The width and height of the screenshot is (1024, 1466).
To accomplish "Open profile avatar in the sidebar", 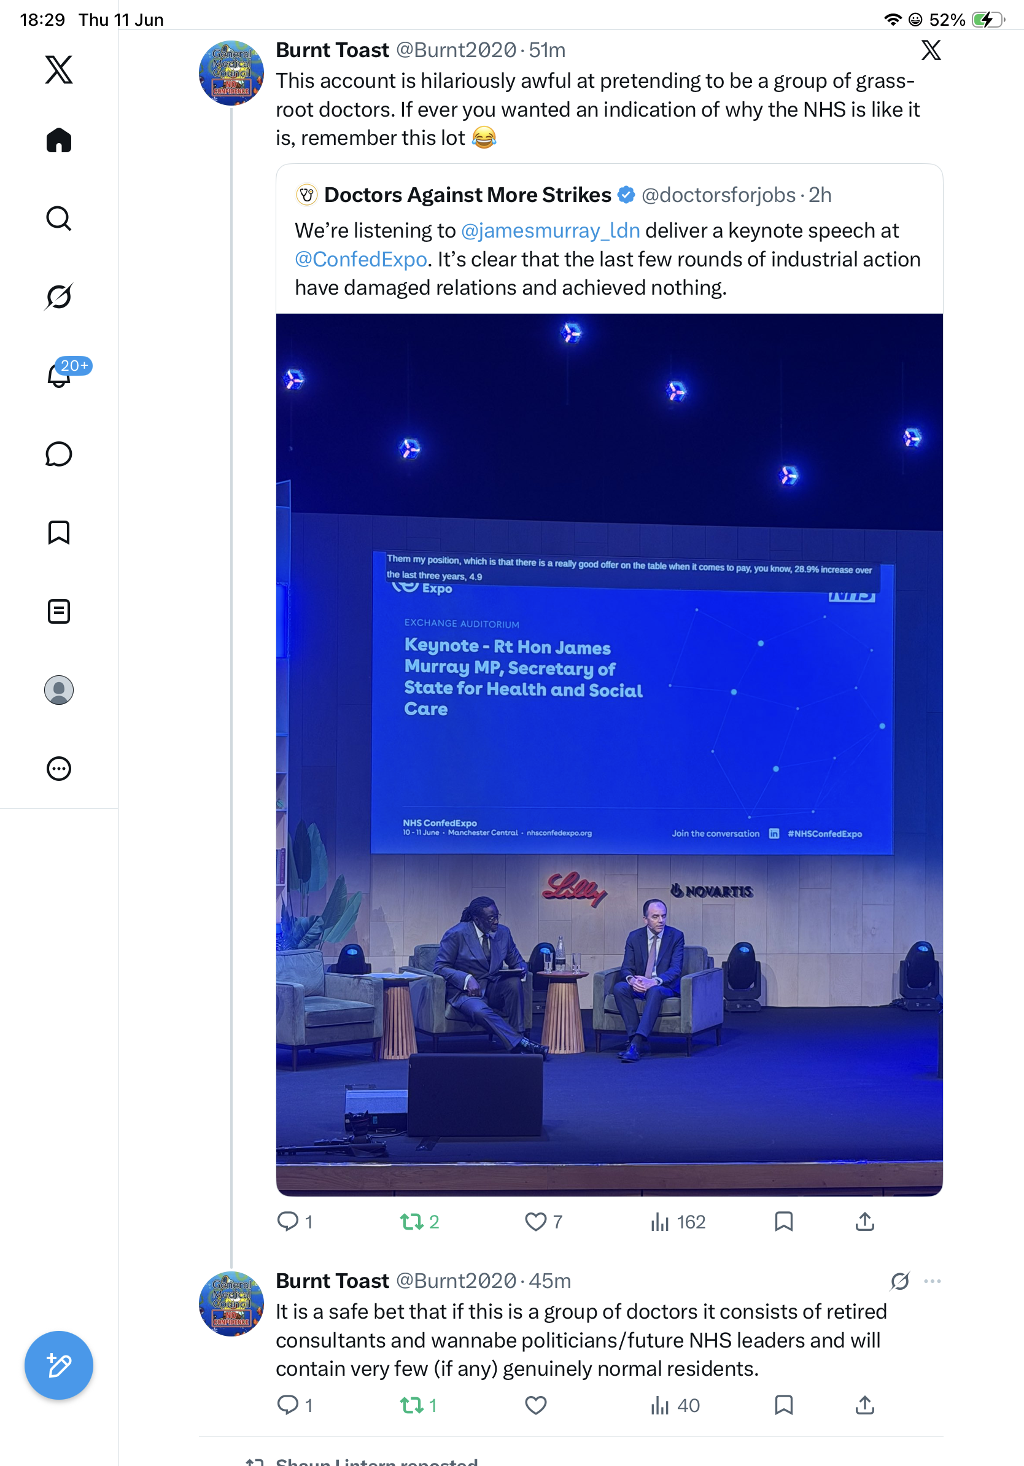I will [x=59, y=689].
